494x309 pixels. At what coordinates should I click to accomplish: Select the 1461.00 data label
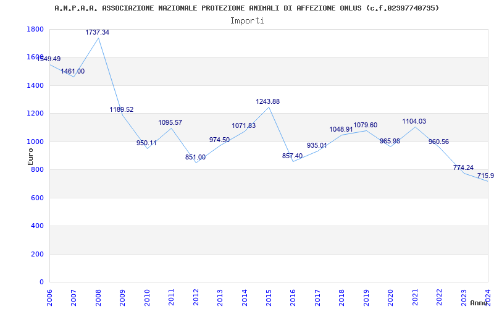[x=73, y=71]
